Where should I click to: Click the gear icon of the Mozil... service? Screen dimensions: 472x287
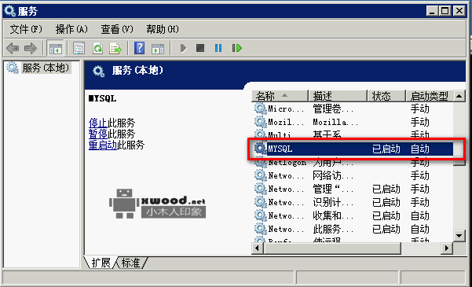click(260, 122)
